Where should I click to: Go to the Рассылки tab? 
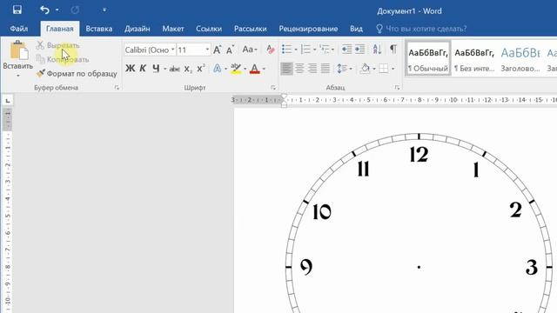coord(250,29)
